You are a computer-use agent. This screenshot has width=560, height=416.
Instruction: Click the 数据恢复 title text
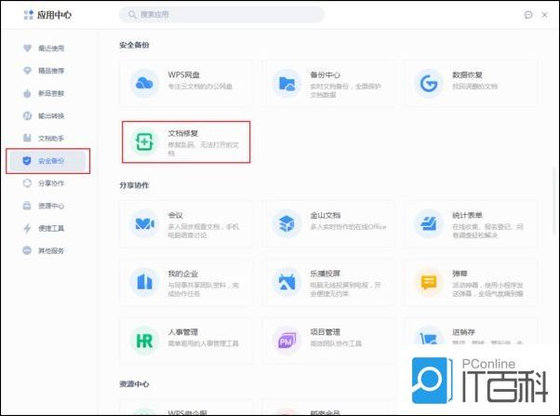click(x=467, y=74)
